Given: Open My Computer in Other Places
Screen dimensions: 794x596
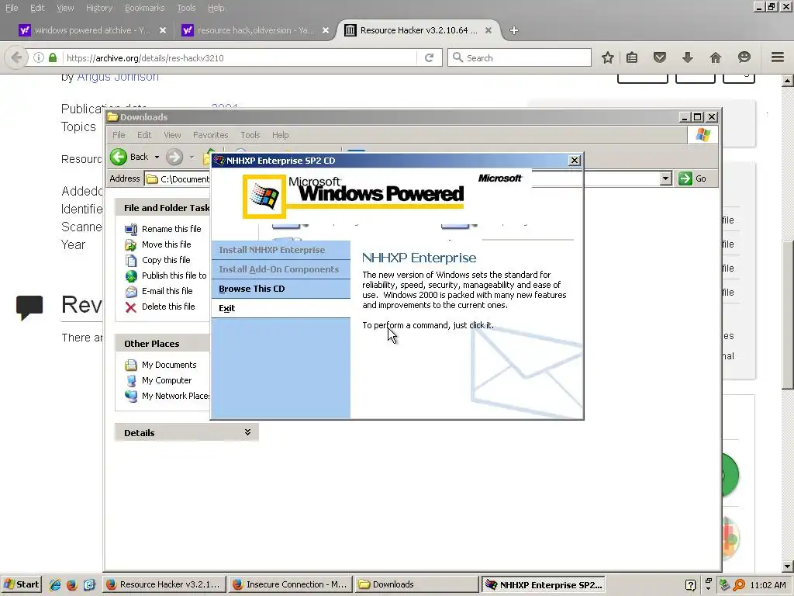Looking at the screenshot, I should click(167, 380).
